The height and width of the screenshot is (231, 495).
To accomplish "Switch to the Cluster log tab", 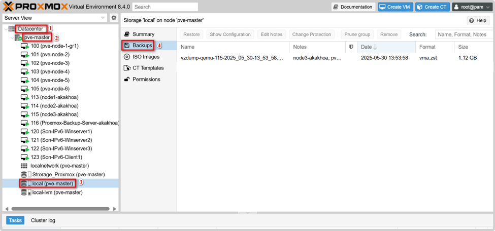I will point(43,220).
